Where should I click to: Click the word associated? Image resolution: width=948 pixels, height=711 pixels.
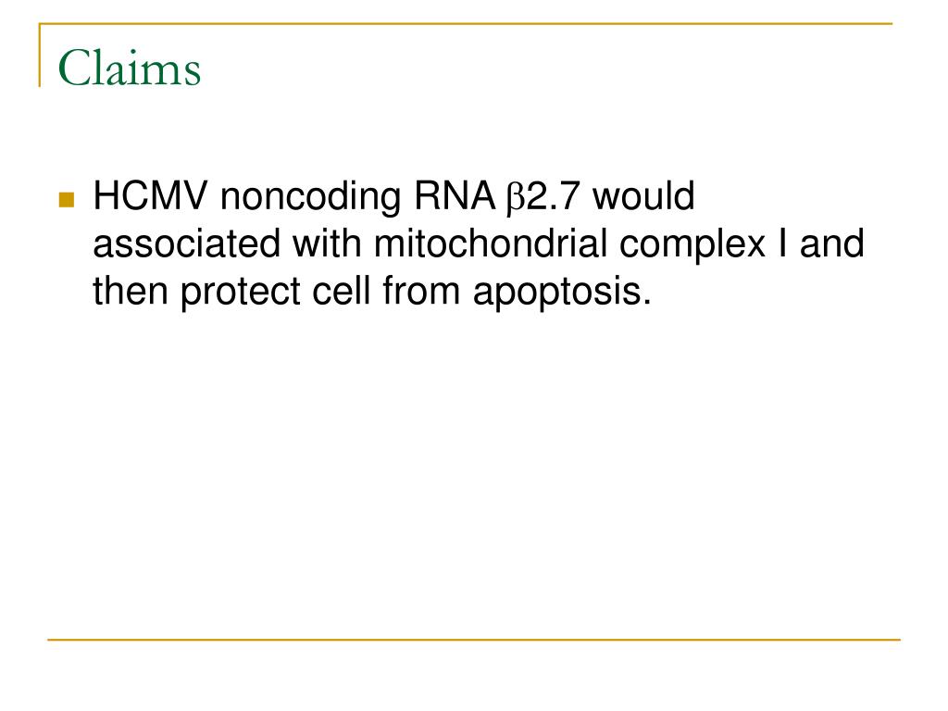click(187, 243)
